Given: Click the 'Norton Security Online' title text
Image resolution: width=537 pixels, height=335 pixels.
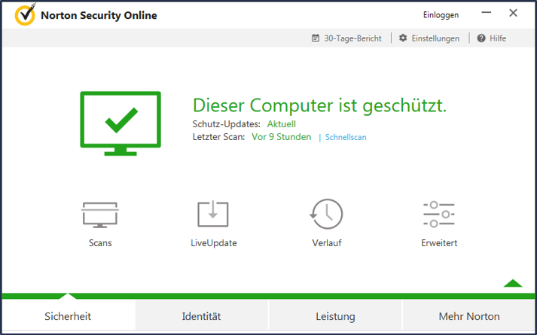Looking at the screenshot, I should 99,15.
